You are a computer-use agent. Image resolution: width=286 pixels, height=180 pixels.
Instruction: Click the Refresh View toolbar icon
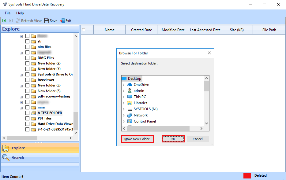click(18, 21)
